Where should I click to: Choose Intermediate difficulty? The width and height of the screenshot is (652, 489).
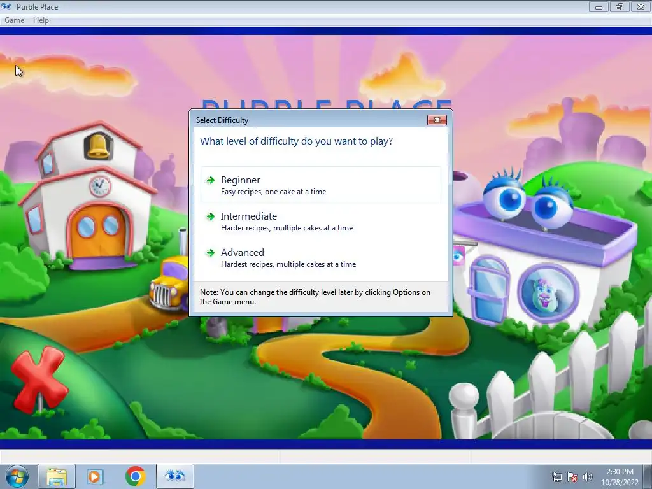[x=321, y=221]
